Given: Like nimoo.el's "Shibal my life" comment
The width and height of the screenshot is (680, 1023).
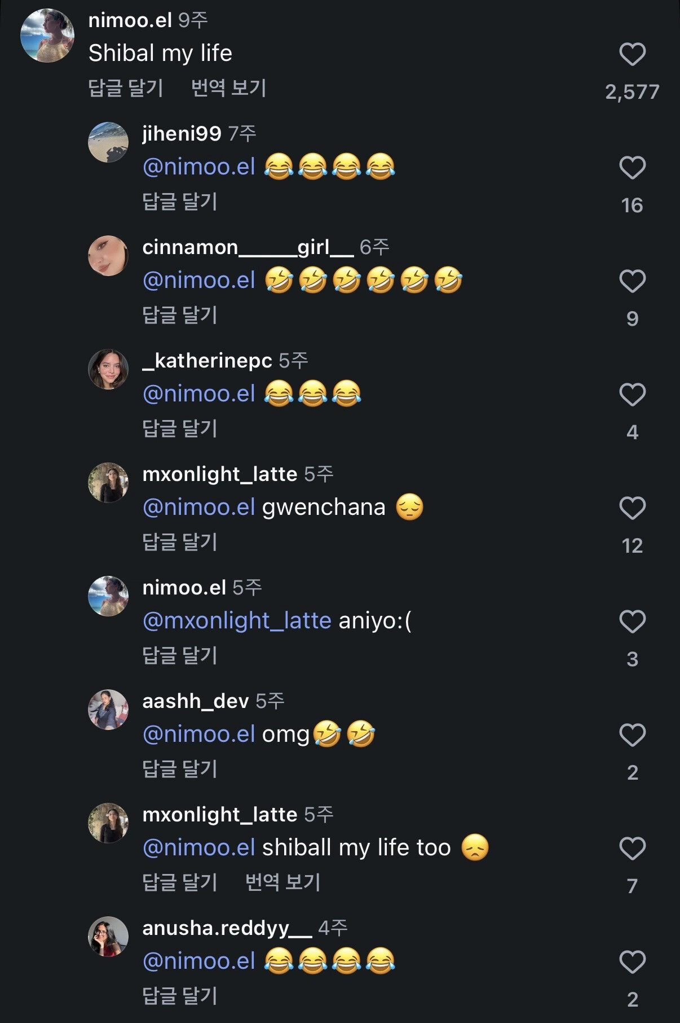Looking at the screenshot, I should [x=632, y=54].
